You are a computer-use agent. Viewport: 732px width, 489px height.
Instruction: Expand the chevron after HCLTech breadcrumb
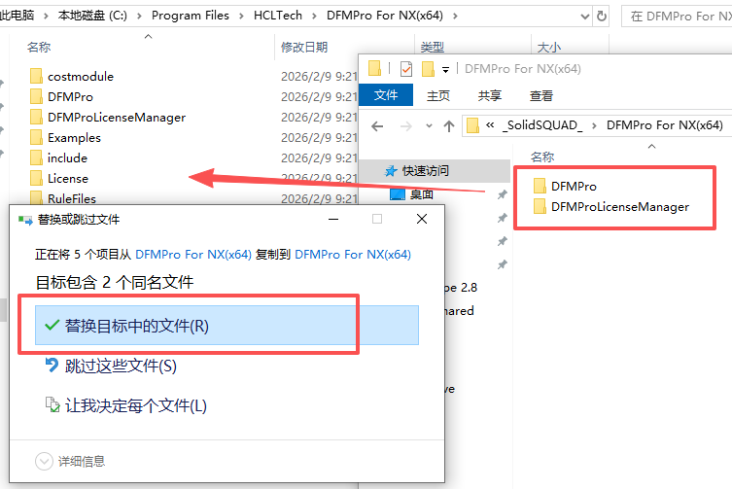coord(314,16)
